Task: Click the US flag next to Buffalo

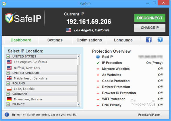Action: click(9, 68)
